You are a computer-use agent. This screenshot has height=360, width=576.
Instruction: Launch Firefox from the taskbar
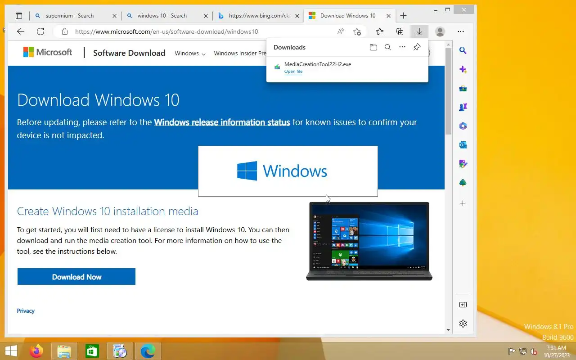pos(36,351)
